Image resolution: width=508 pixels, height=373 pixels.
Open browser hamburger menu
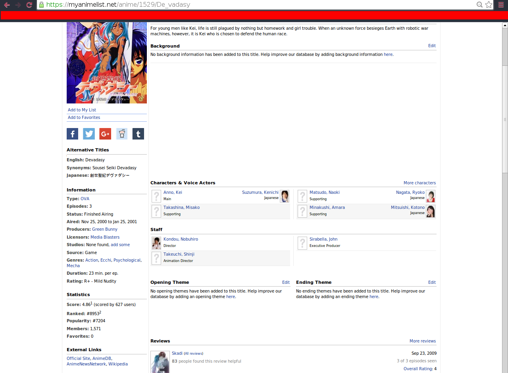[x=501, y=5]
